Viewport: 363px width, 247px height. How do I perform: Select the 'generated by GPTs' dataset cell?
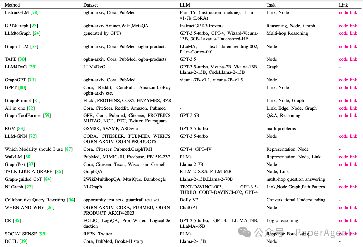[102, 33]
